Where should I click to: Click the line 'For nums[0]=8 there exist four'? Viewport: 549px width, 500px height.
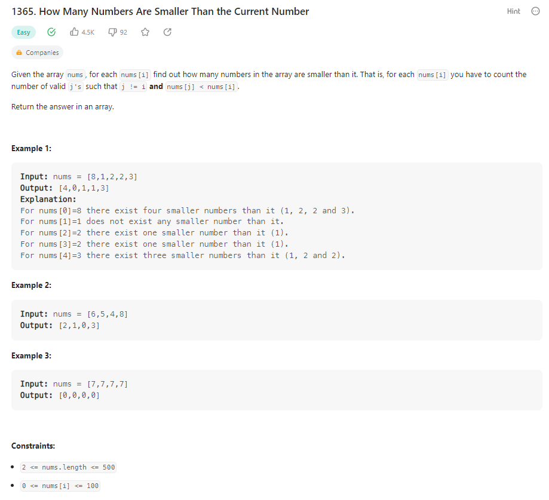[188, 210]
